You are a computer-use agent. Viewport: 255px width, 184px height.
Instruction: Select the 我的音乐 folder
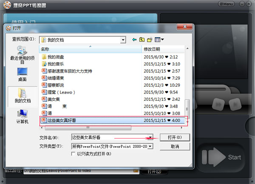click(x=53, y=64)
